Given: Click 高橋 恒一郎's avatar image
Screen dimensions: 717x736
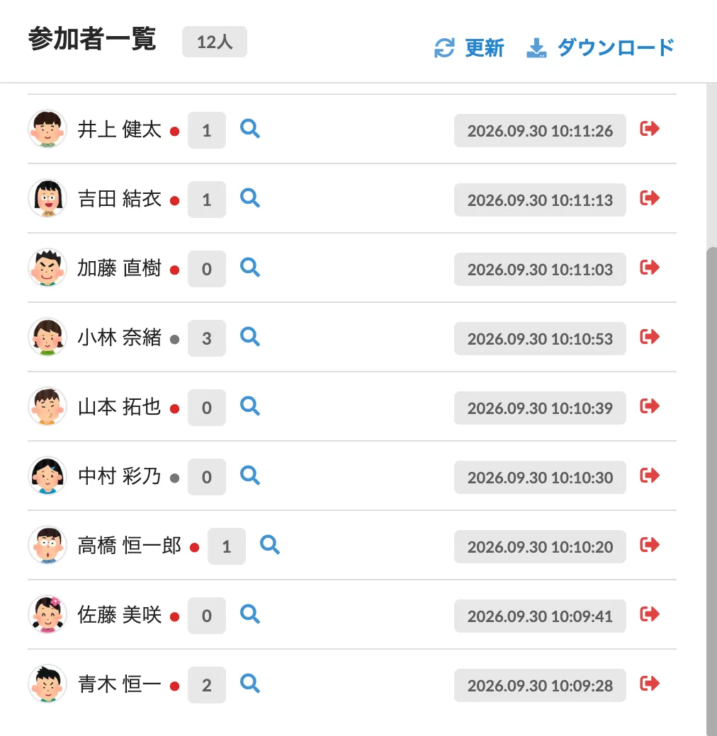Looking at the screenshot, I should tap(47, 545).
